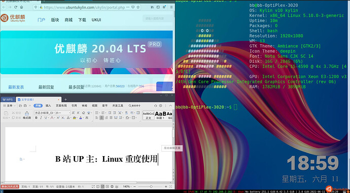Click the Firefox address bar URL
This screenshot has width=350, height=193.
tap(84, 7)
